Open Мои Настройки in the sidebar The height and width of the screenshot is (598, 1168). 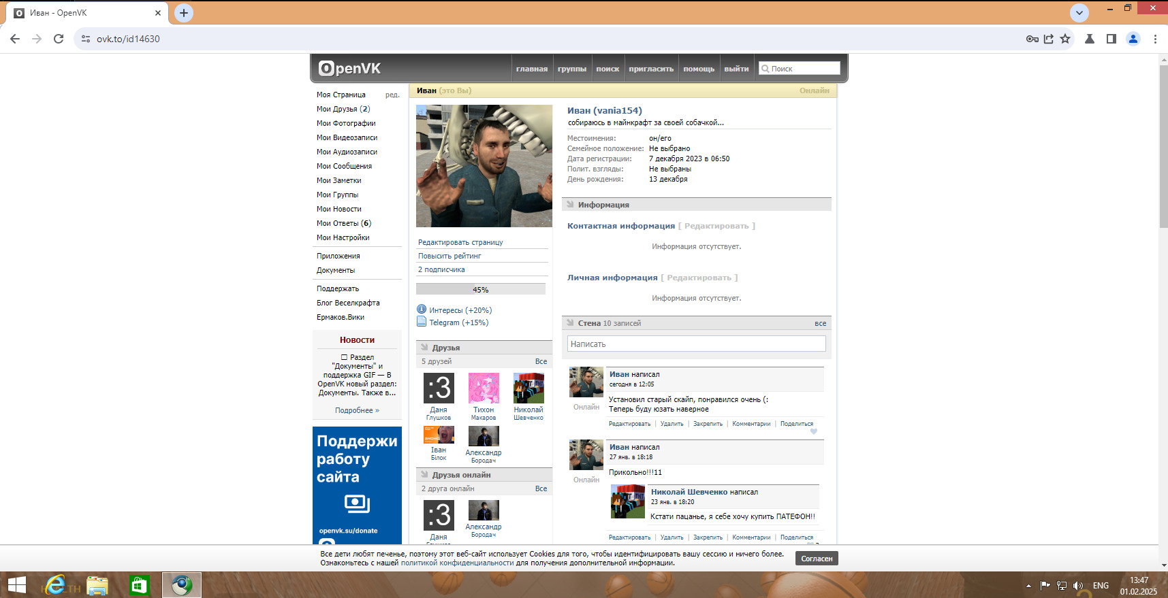(343, 237)
